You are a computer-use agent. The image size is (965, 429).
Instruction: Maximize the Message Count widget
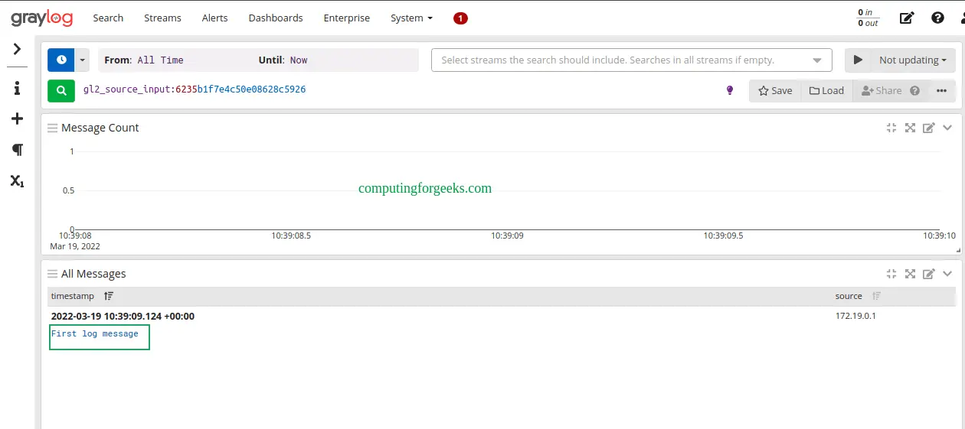point(910,128)
